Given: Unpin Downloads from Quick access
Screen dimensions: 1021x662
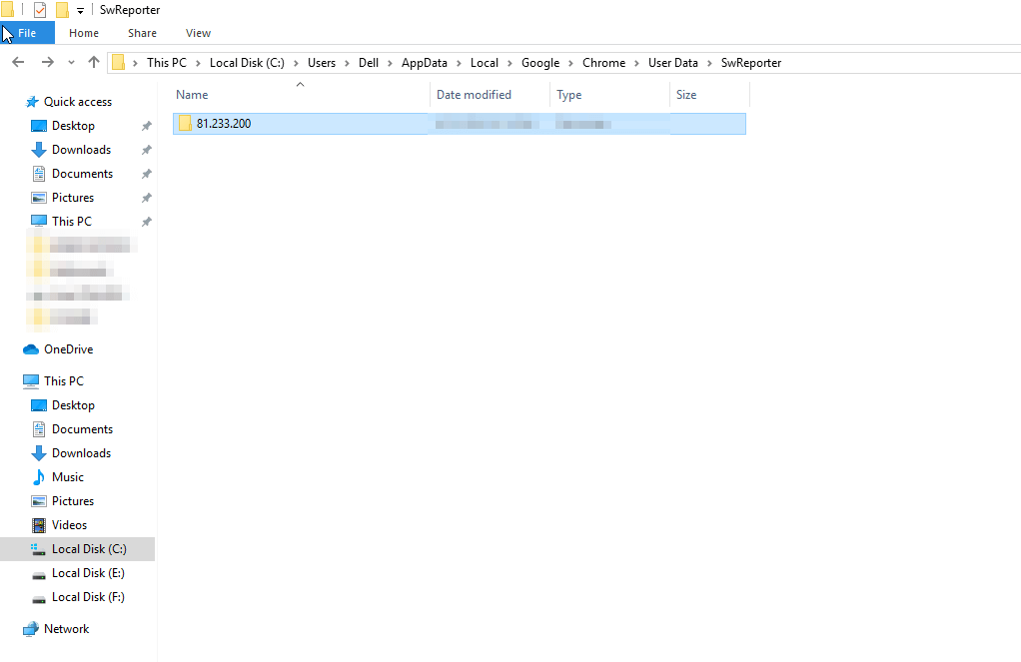Looking at the screenshot, I should pos(146,149).
